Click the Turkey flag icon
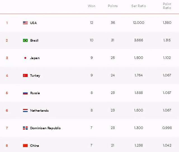This screenshot has height=152, width=179. (x=25, y=75)
